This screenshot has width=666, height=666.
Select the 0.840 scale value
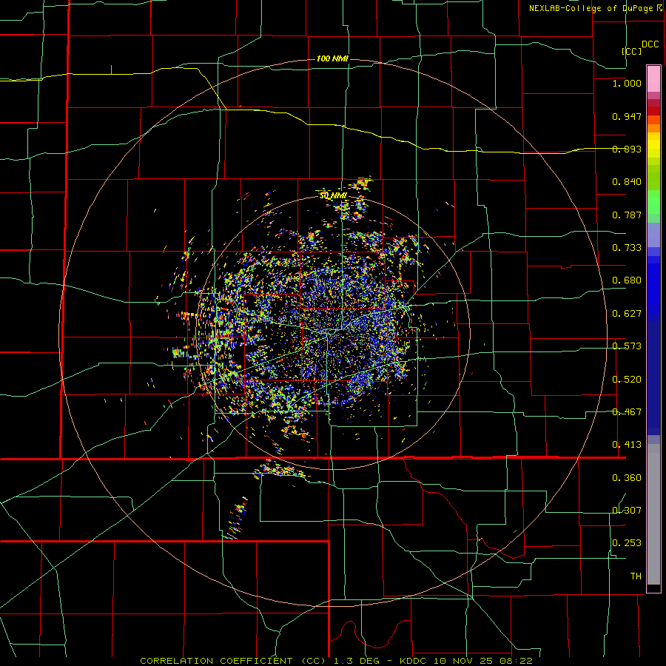pos(627,182)
